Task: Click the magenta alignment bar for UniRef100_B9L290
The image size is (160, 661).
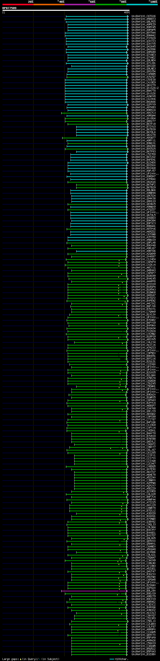Action: click(x=94, y=591)
